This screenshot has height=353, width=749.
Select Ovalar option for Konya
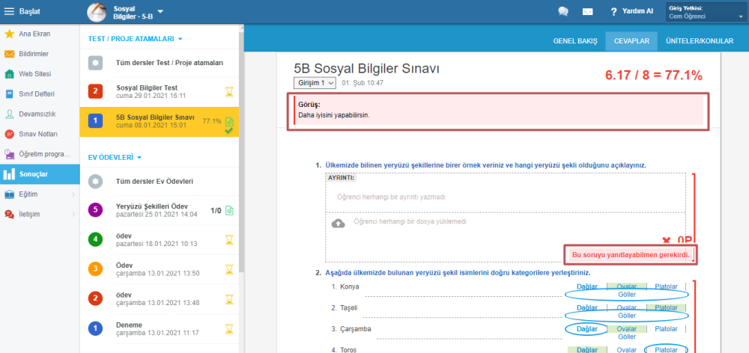(627, 286)
